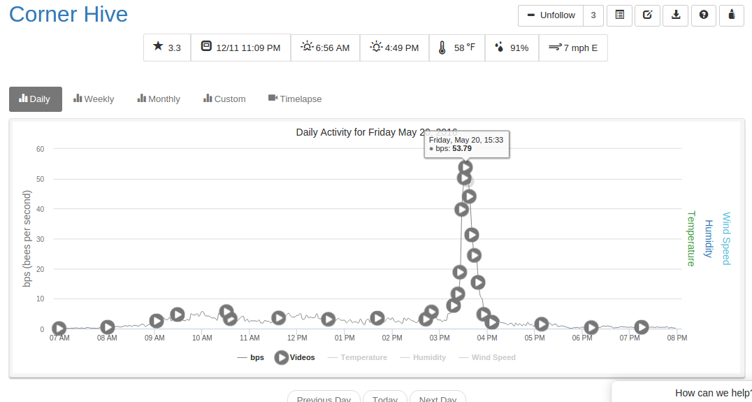Click the edit pencil icon button
752x402 pixels.
[647, 15]
